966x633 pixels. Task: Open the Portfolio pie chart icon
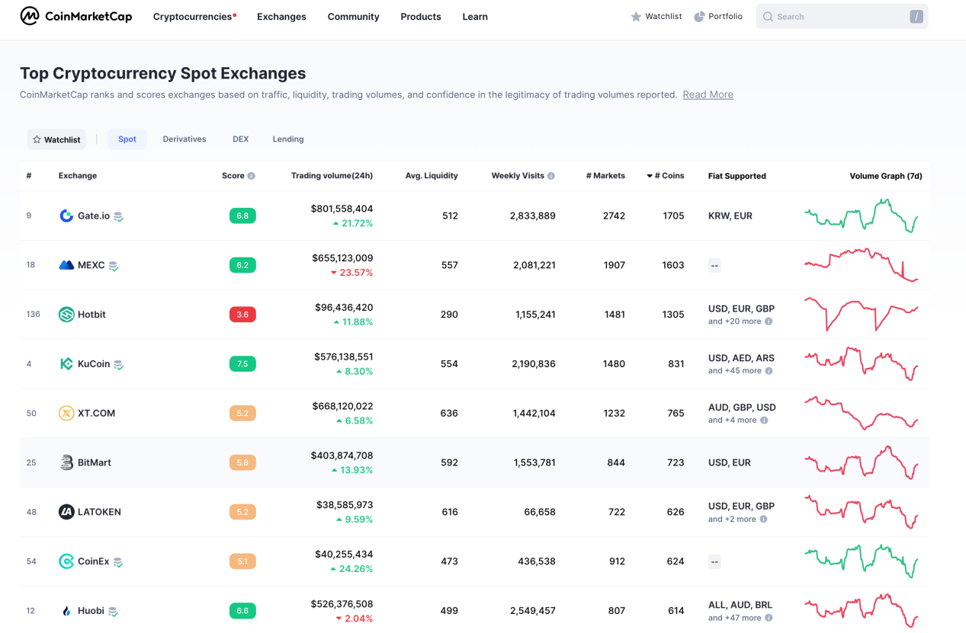[x=699, y=17]
